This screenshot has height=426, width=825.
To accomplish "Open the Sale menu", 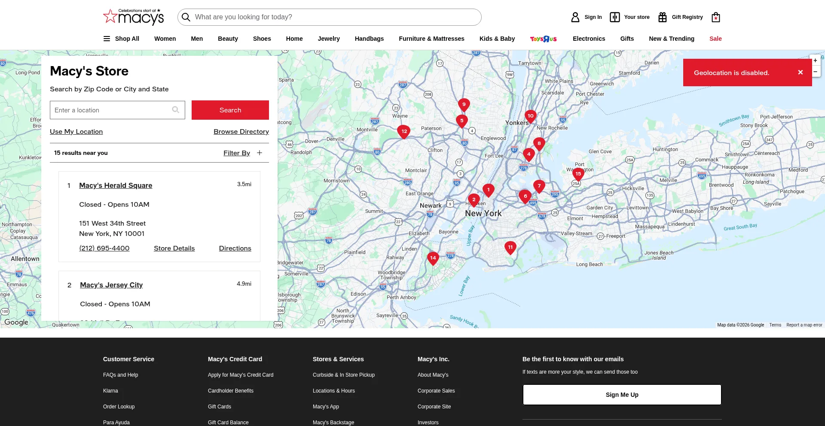I will [715, 39].
